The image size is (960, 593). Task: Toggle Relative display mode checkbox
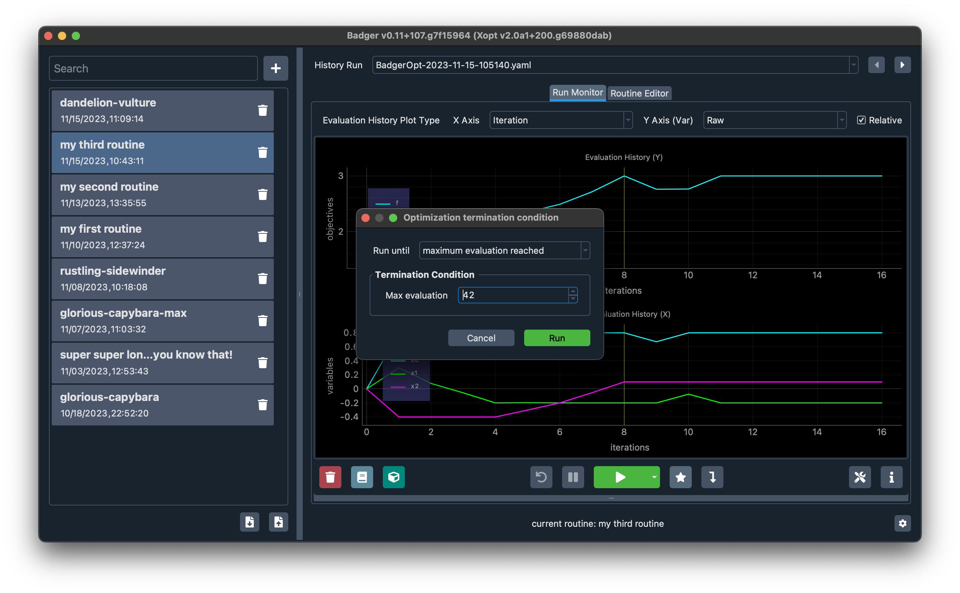pos(861,120)
